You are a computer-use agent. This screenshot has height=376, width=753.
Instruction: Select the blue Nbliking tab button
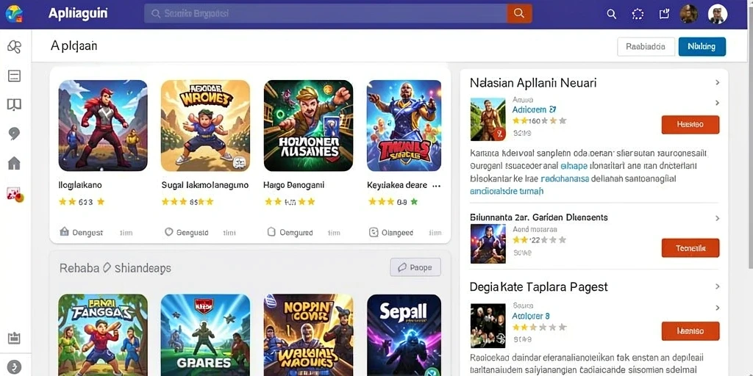[x=702, y=46]
